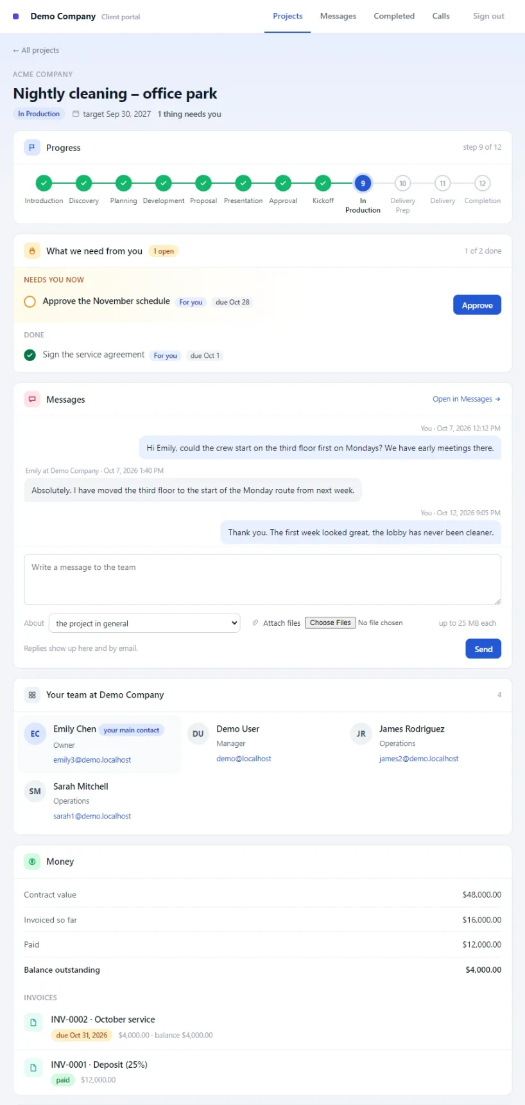Click 1 thing needs you text

(189, 114)
